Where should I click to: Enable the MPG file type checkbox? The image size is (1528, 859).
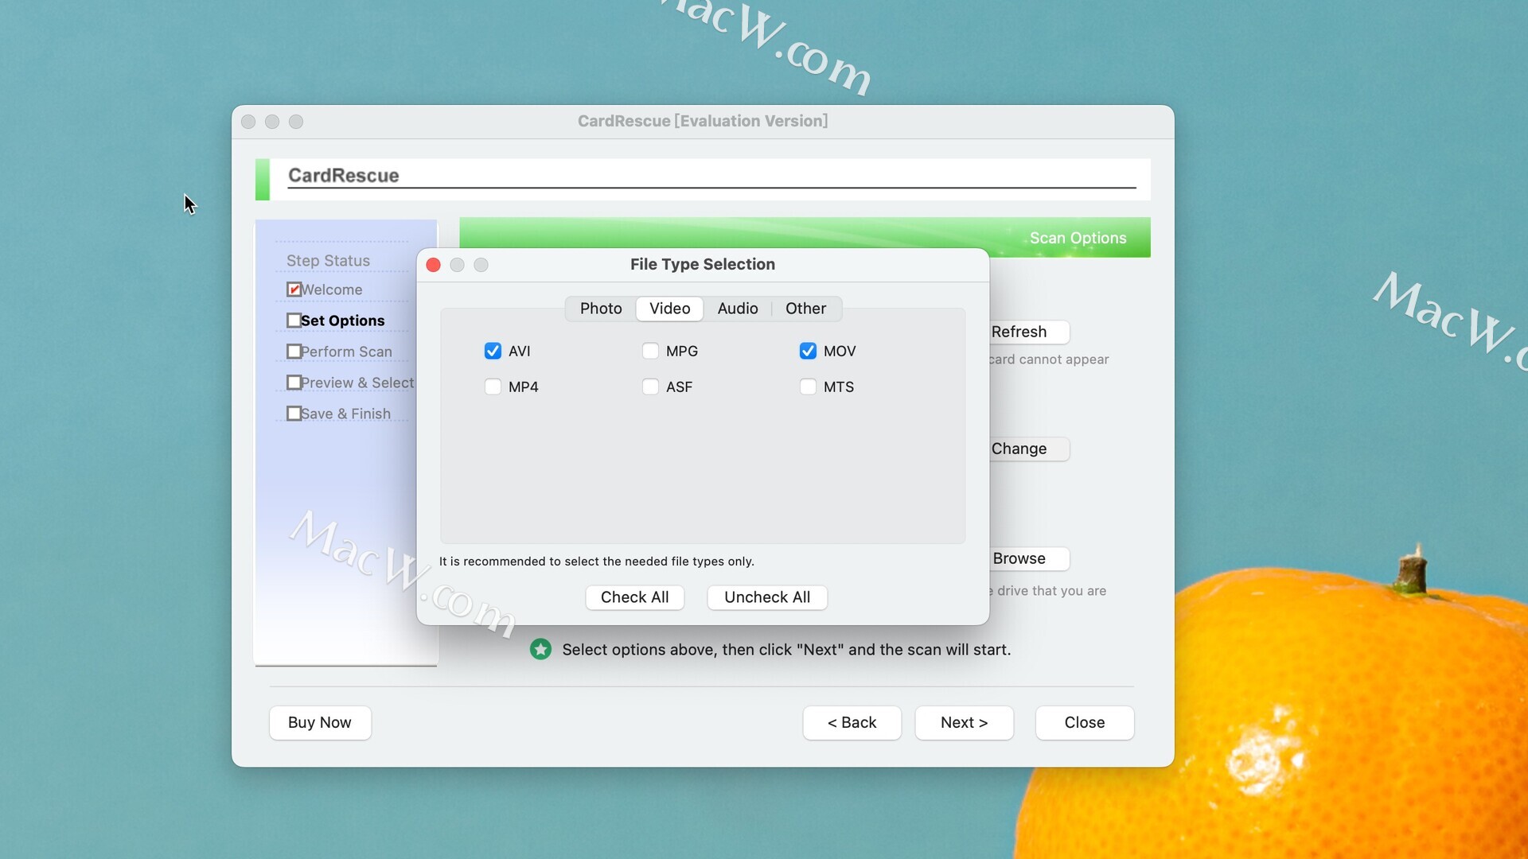(x=650, y=351)
